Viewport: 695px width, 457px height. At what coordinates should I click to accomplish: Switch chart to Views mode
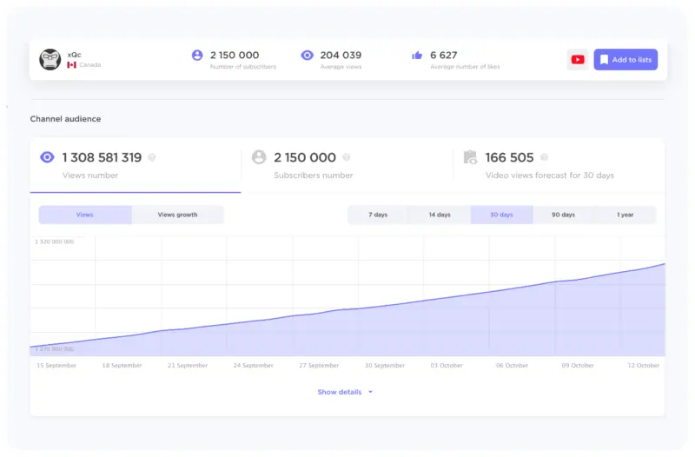coord(85,215)
